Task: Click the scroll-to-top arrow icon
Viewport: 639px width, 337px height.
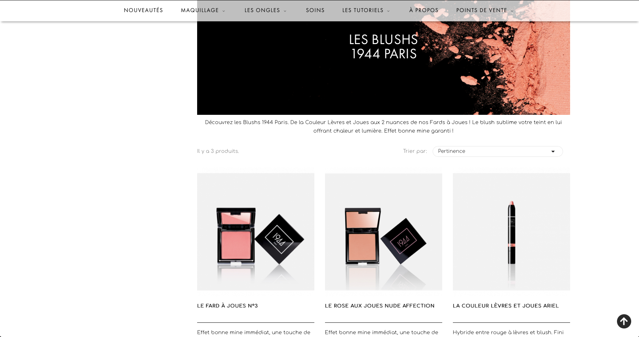Action: [624, 321]
